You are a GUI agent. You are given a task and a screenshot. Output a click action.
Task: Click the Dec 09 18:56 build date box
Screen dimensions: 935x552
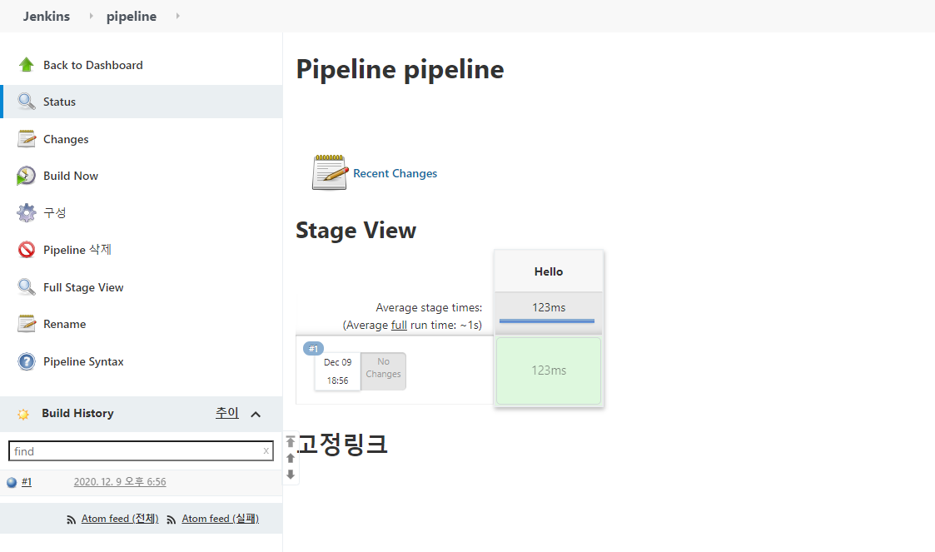(337, 370)
